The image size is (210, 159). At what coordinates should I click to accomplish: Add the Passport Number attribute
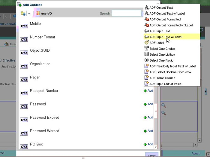(x=148, y=91)
